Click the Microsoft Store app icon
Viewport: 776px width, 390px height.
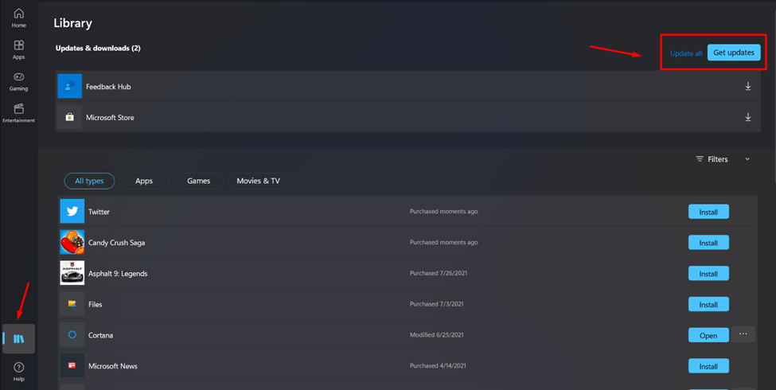(70, 117)
